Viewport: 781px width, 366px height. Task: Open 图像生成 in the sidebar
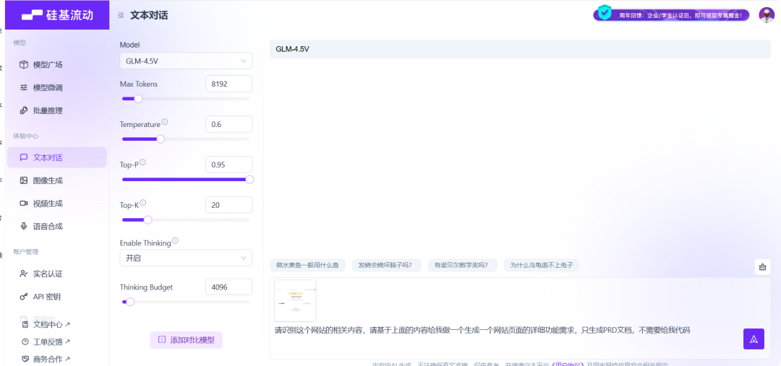48,180
